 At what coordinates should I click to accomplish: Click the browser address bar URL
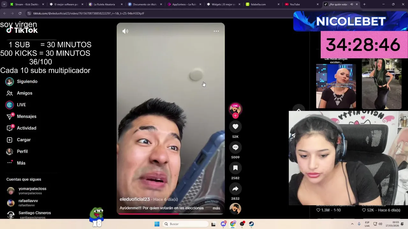point(89,13)
